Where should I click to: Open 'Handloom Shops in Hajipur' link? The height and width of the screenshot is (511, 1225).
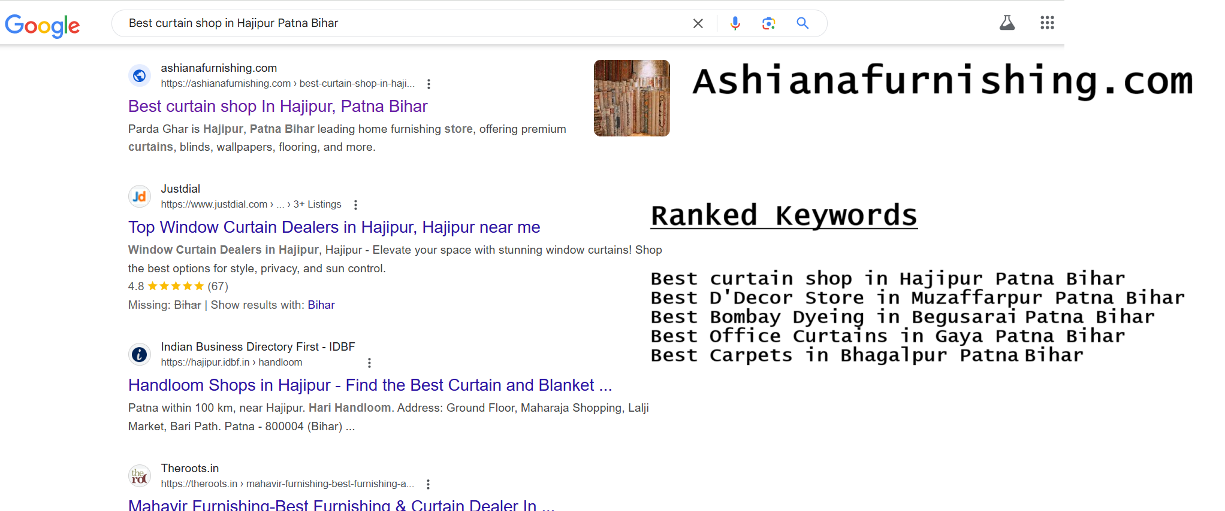(x=370, y=385)
